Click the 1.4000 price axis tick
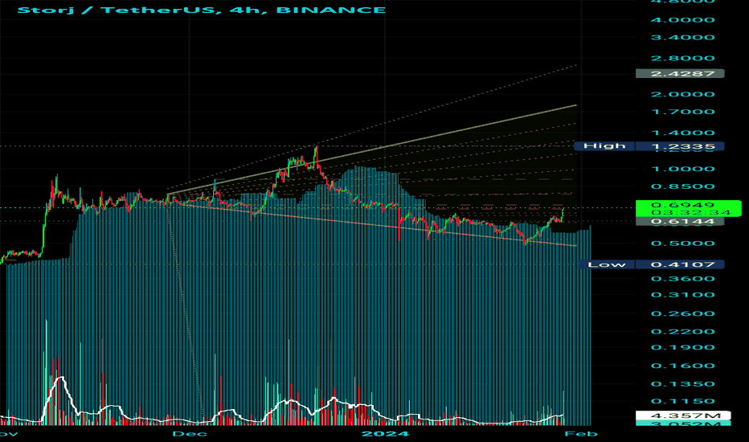Viewport: 749px width, 442px height. pyautogui.click(x=682, y=133)
